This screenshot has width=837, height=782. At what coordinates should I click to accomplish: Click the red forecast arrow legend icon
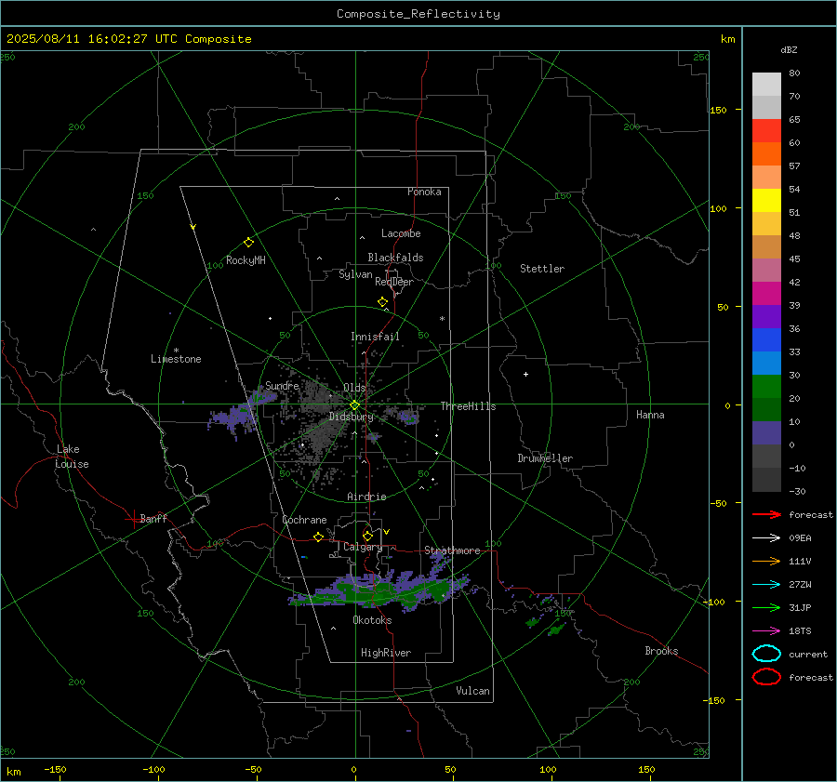[766, 514]
